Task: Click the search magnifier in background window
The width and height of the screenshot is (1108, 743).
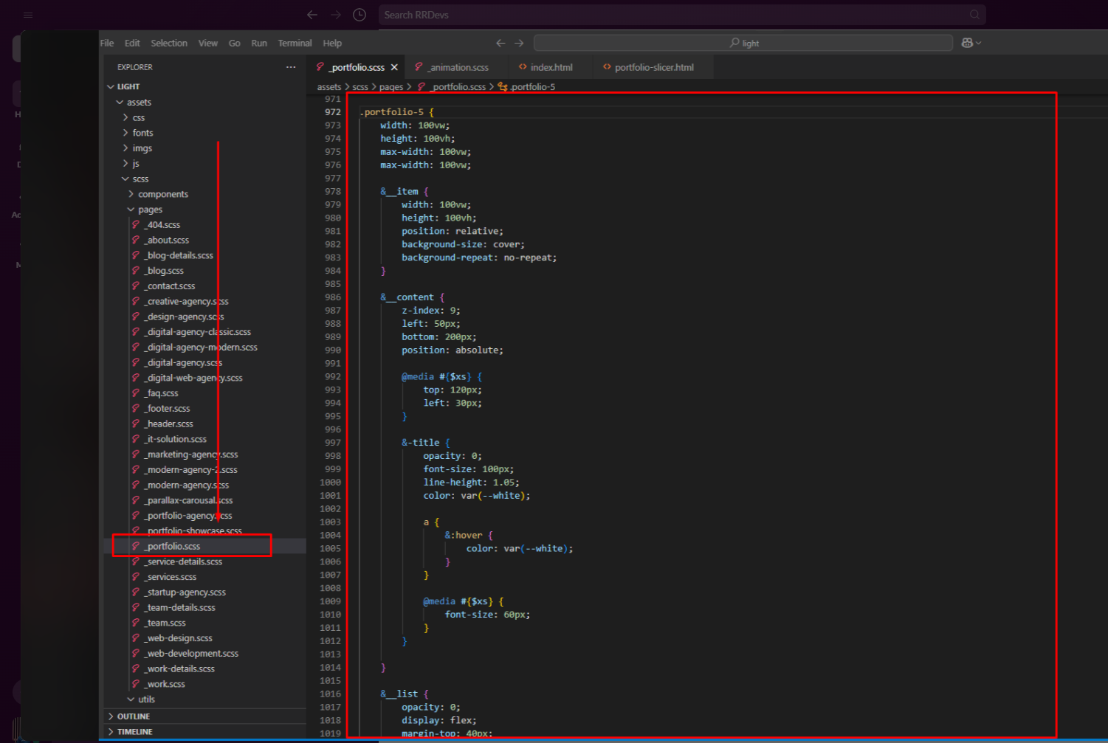Action: pyautogui.click(x=974, y=15)
